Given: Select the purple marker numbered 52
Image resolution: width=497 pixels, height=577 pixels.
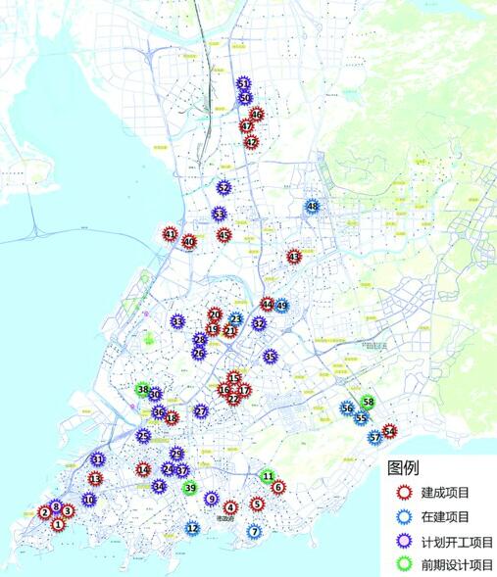Looking at the screenshot, I should click(224, 188).
